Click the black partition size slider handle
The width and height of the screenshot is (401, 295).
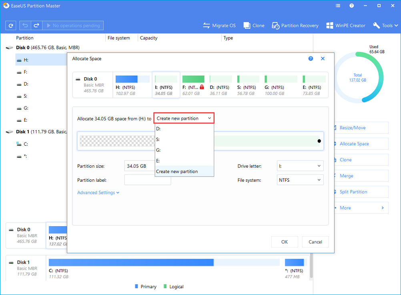[x=319, y=141]
